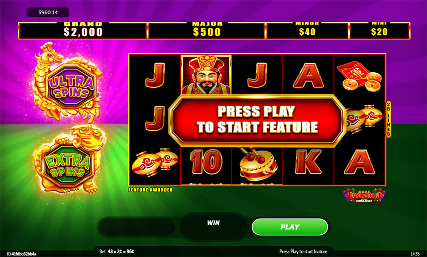Select the Extra Spins tiger badge
This screenshot has width=427, height=257.
point(69,159)
